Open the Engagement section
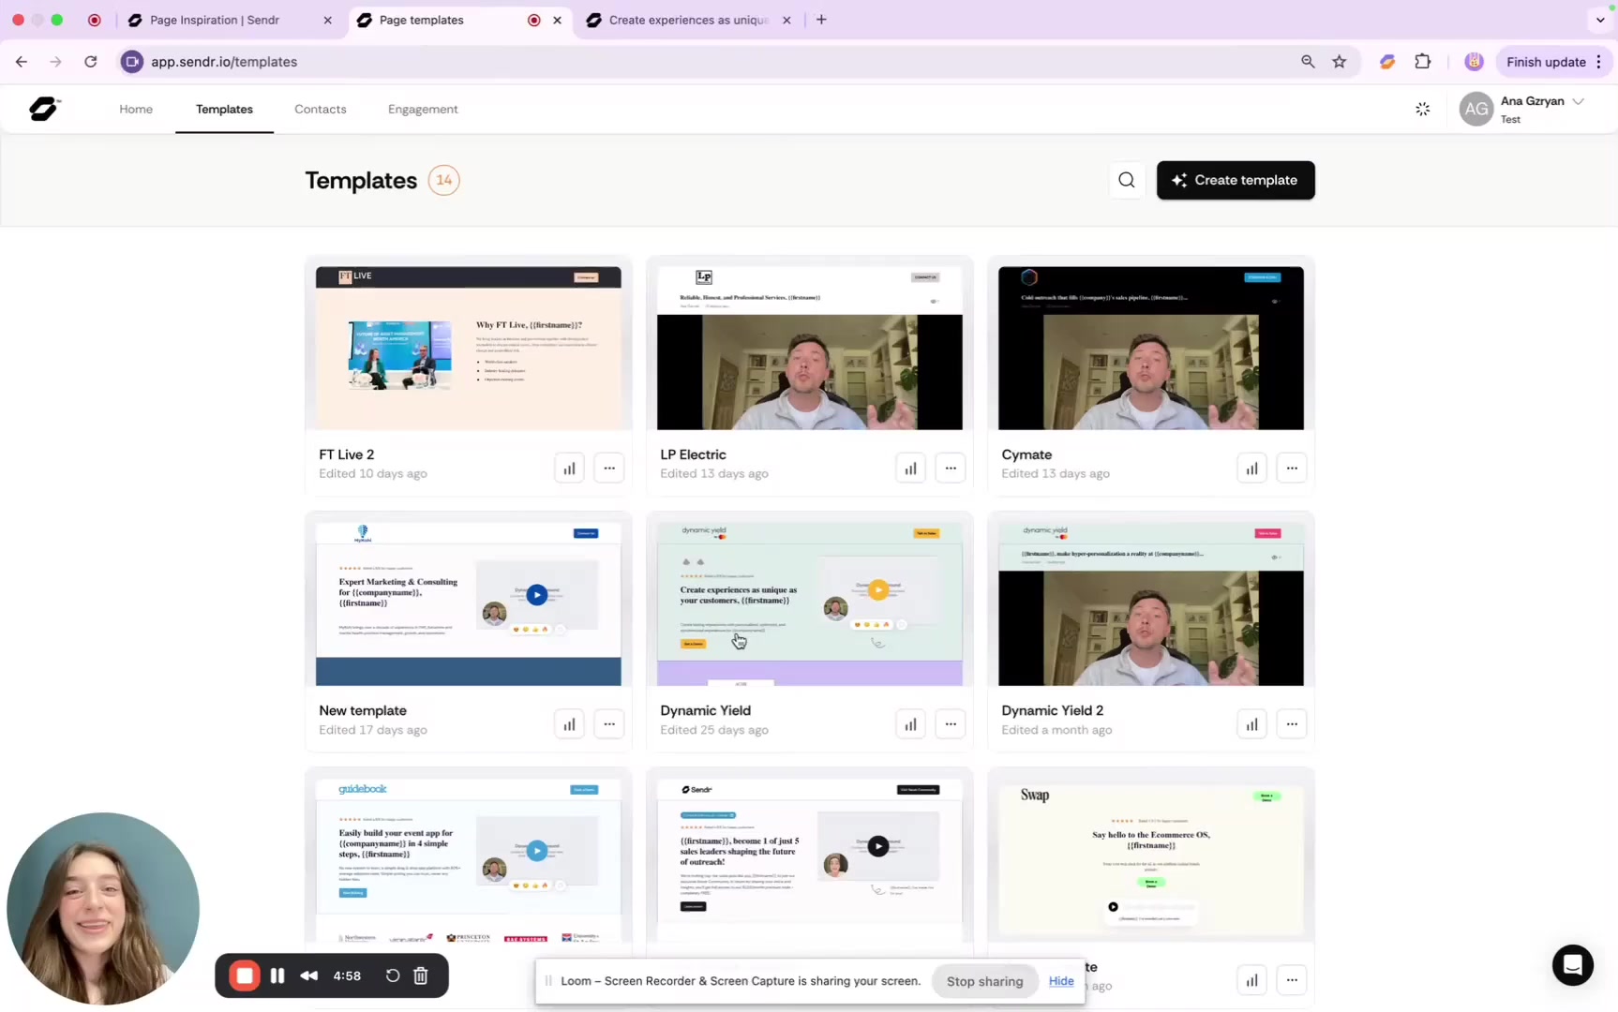This screenshot has height=1012, width=1618. (422, 109)
